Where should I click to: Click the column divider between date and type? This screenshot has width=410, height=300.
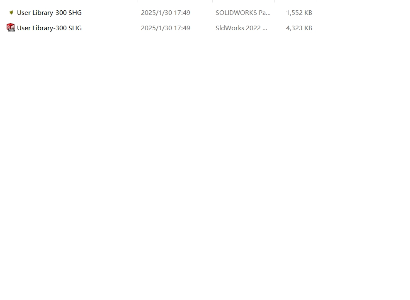[x=213, y=1]
